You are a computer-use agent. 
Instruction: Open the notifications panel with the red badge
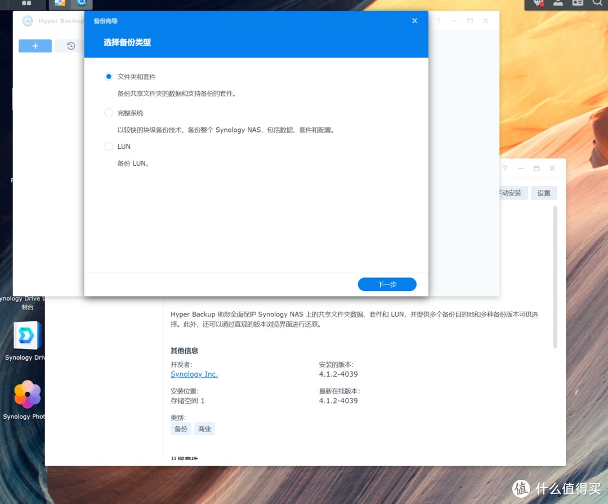[x=538, y=3]
